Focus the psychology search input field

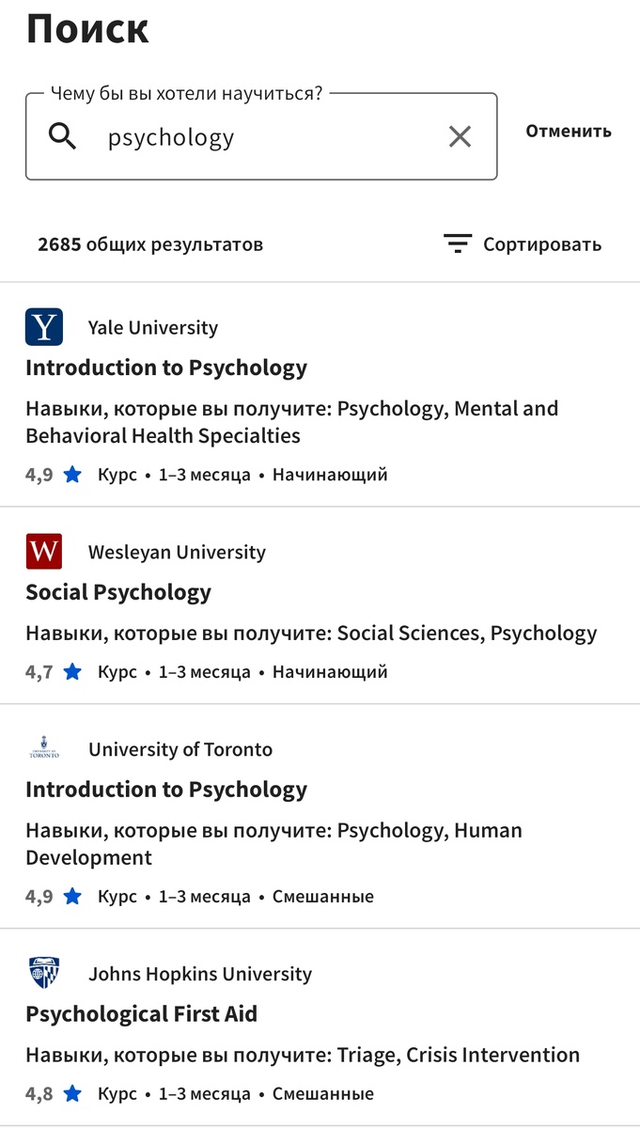(273, 137)
